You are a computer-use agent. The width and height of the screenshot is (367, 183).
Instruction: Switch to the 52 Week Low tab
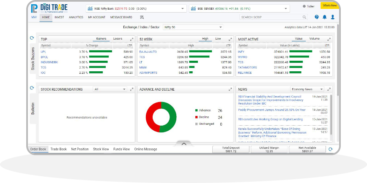218,39
